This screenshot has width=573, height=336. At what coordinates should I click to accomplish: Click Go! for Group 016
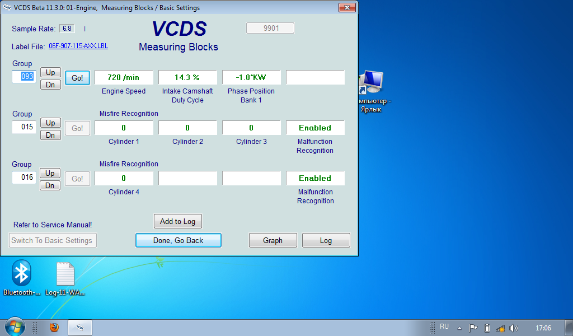click(x=77, y=179)
